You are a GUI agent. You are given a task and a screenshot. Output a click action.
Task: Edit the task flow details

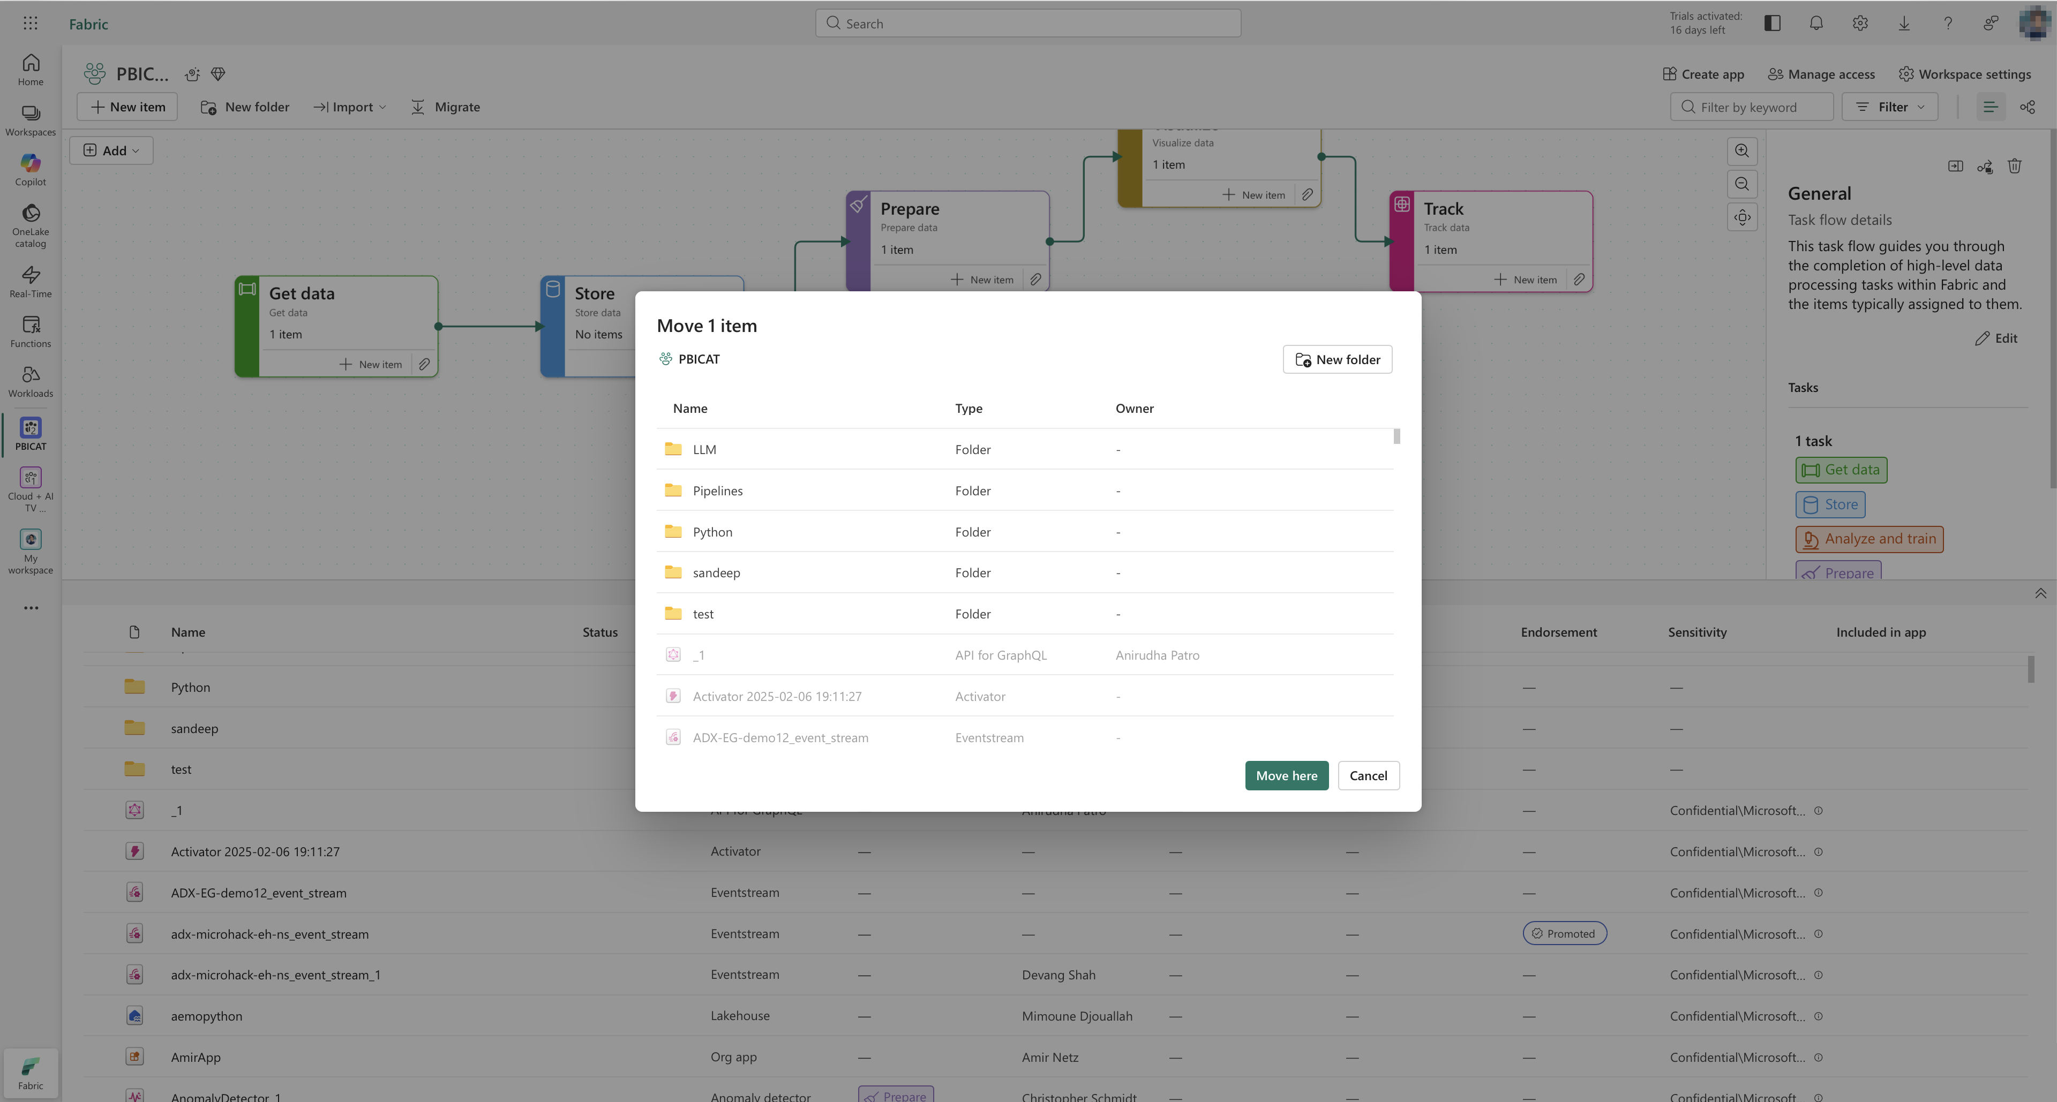point(1995,338)
